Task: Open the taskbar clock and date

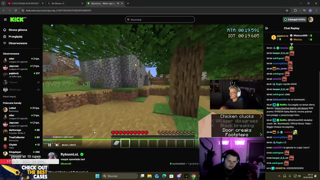Action: click(308, 176)
